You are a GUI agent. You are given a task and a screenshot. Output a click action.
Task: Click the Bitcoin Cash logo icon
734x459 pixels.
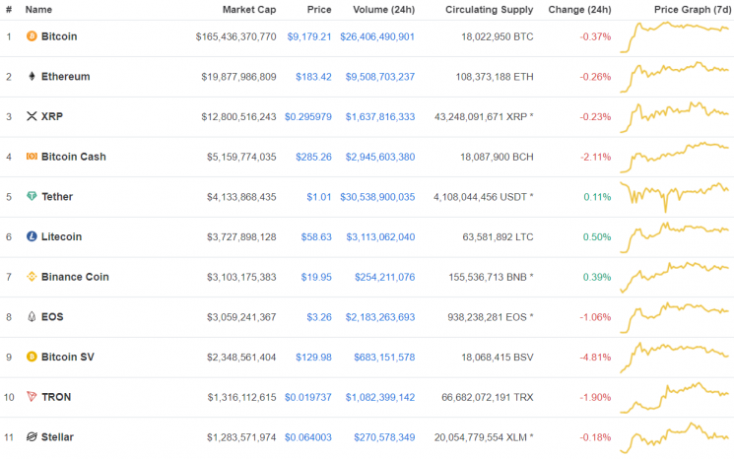[32, 157]
